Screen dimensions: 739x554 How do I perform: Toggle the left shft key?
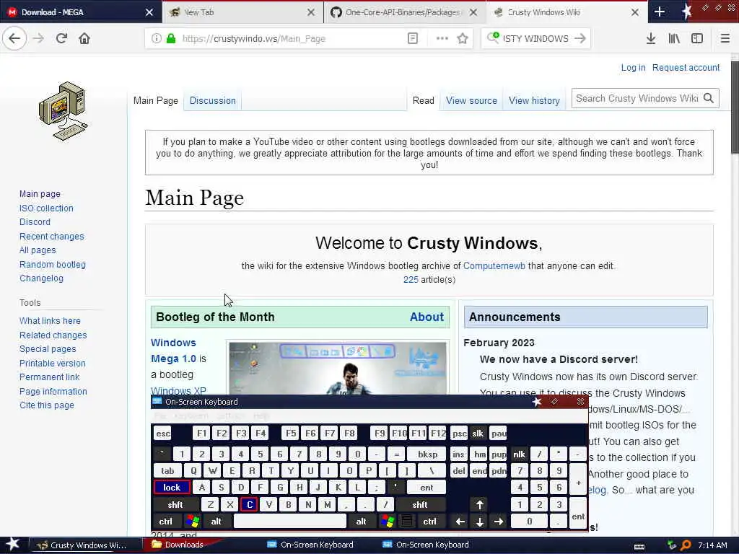point(175,504)
